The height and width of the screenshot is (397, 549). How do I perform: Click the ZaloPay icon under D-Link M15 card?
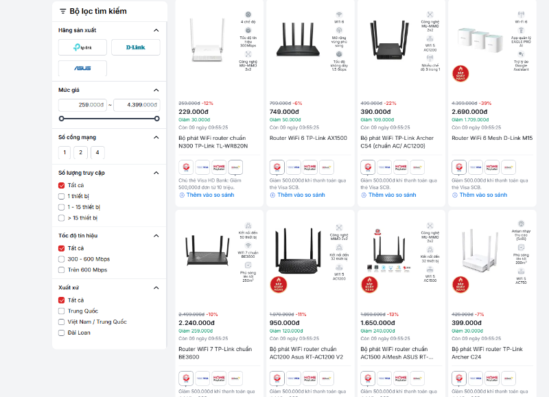(x=508, y=167)
